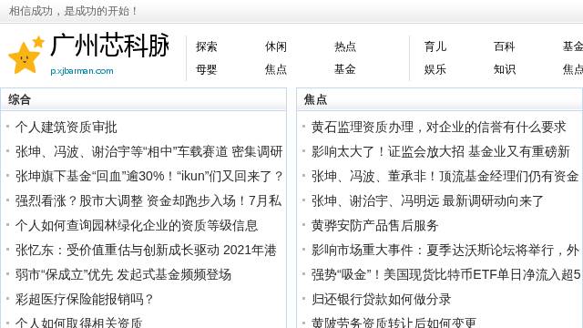The height and width of the screenshot is (328, 583).
Task: Open 强势"吸金"！美国现货比特币ETF article
Action: [x=445, y=274]
